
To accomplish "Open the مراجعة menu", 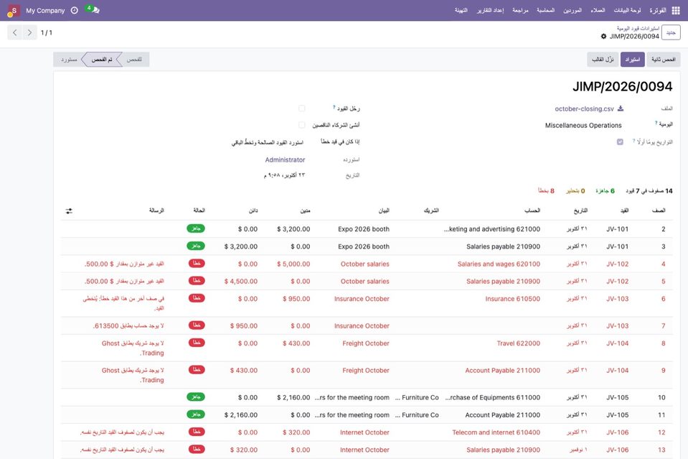I will coord(520,10).
